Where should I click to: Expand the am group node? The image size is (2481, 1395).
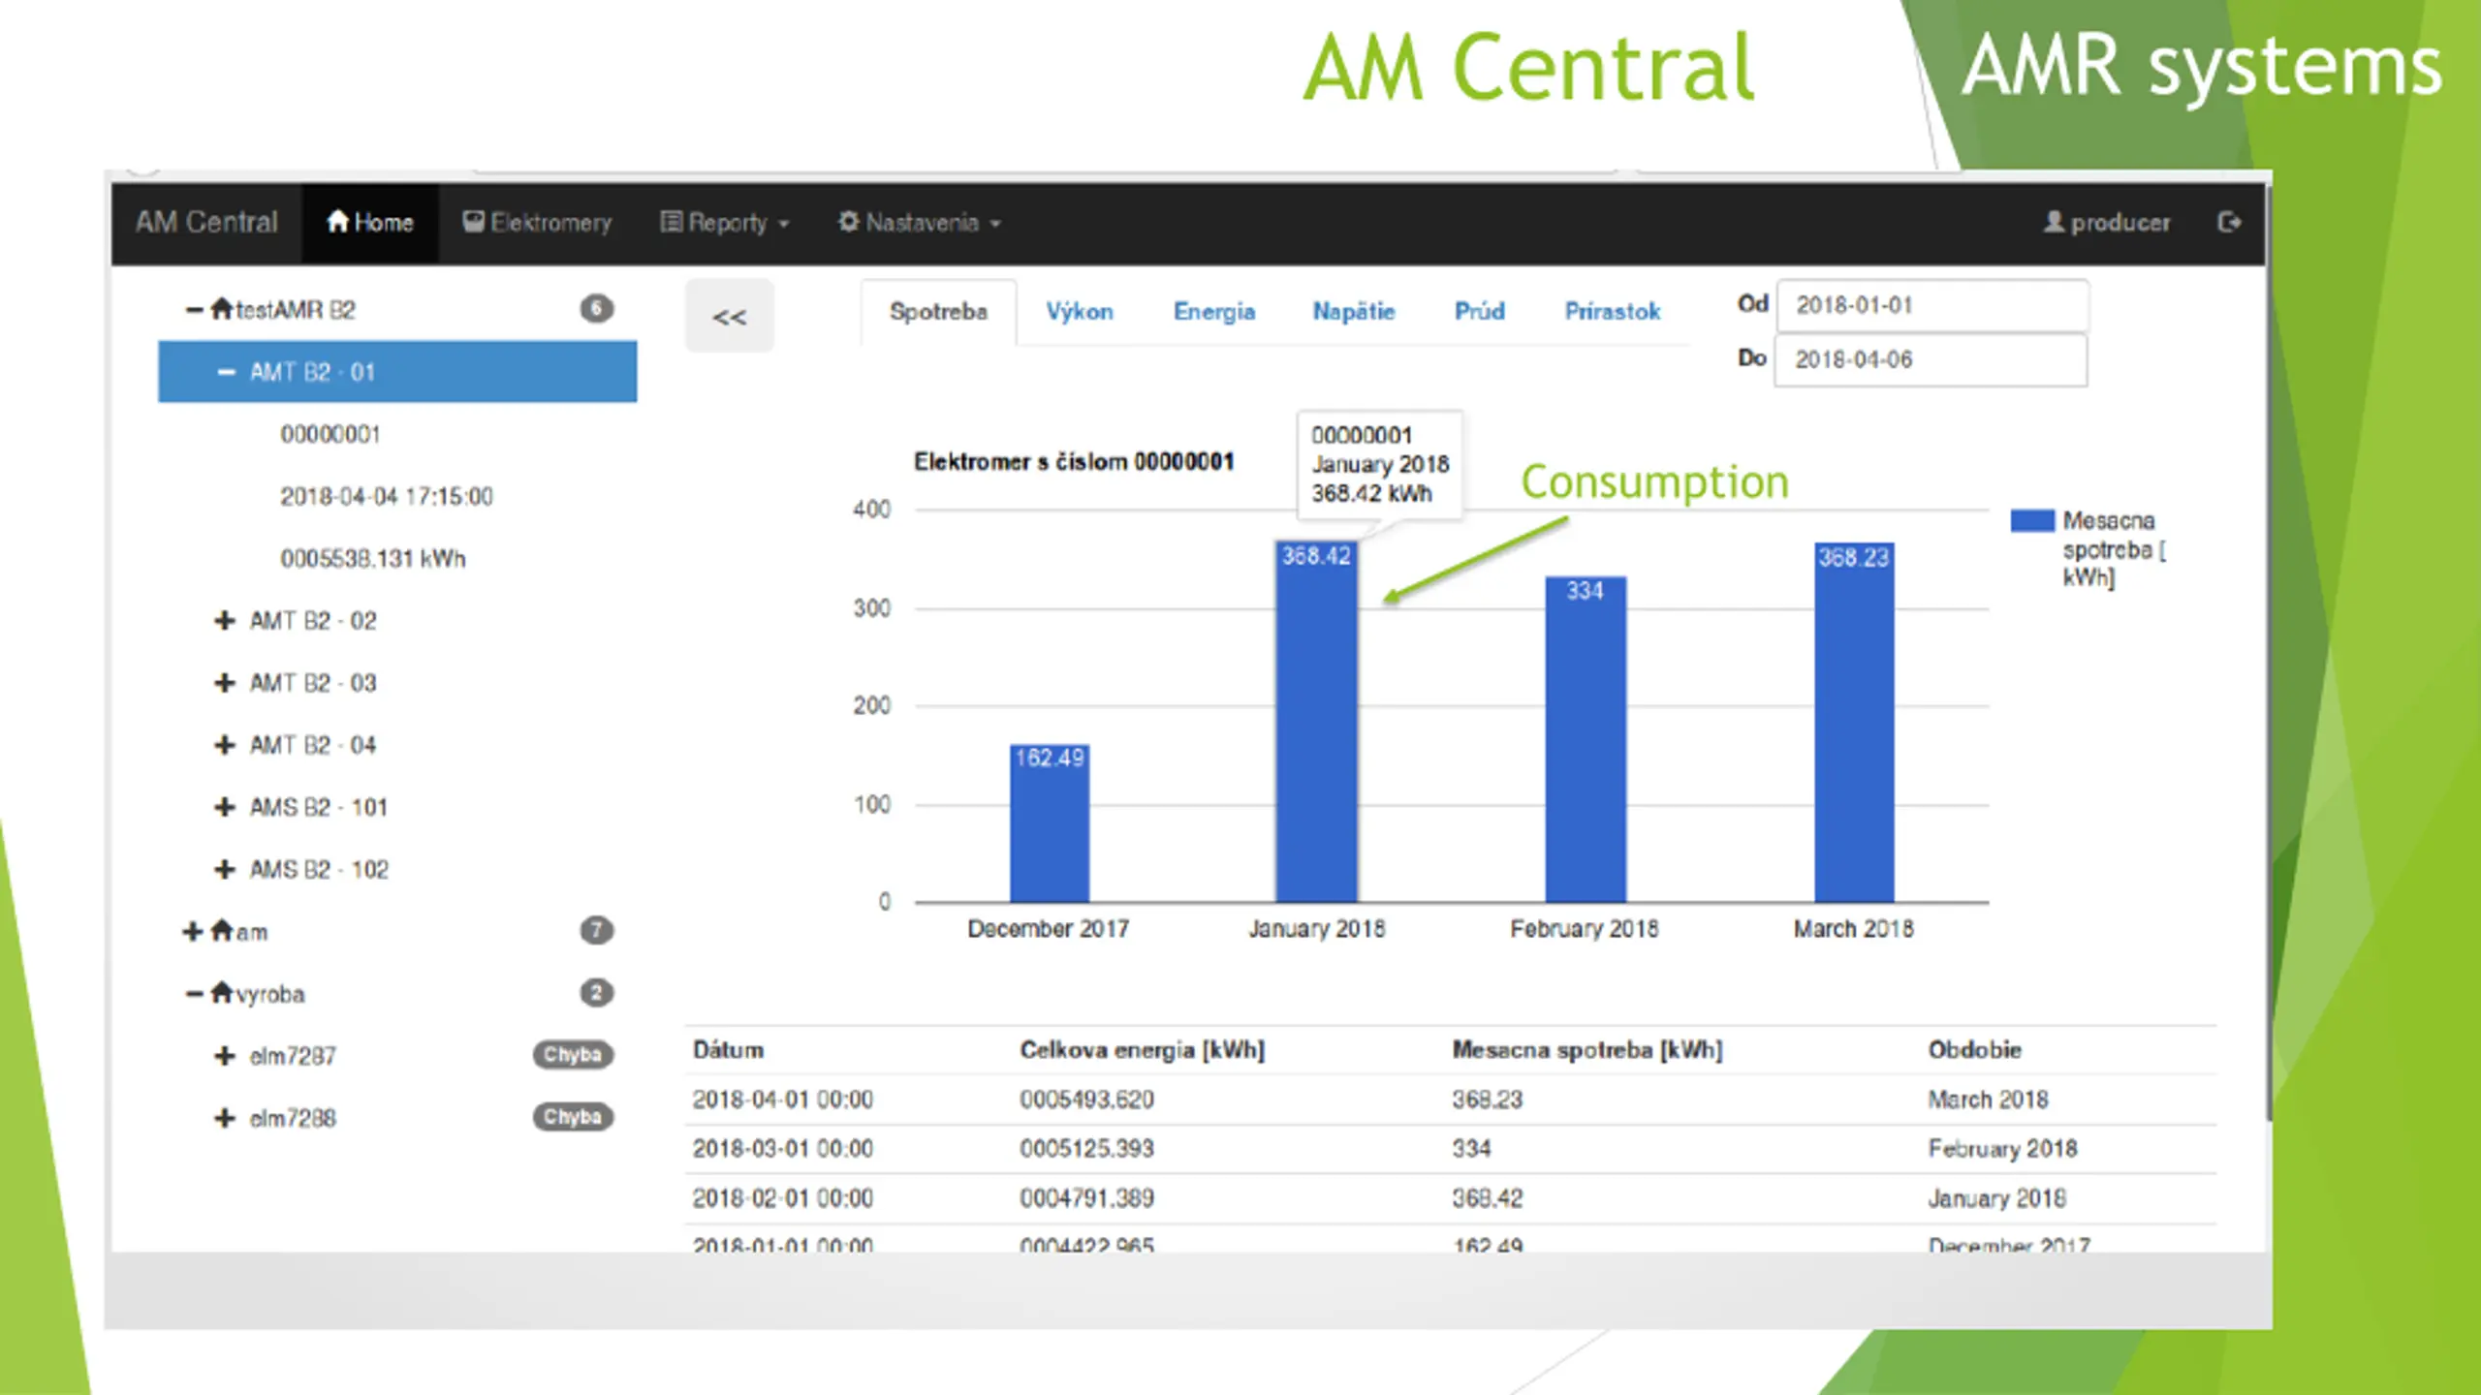192,931
